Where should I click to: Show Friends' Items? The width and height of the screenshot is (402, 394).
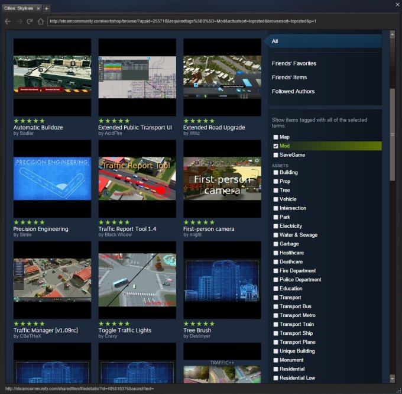(289, 77)
